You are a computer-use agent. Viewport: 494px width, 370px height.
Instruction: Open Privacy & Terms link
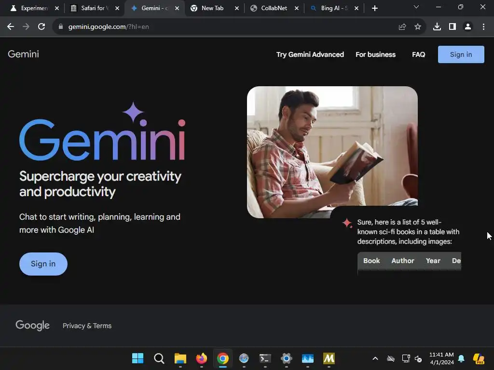[87, 326]
